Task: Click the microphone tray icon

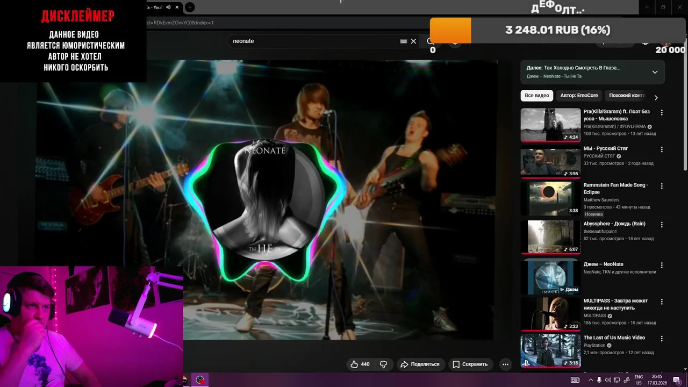Action: [600, 379]
